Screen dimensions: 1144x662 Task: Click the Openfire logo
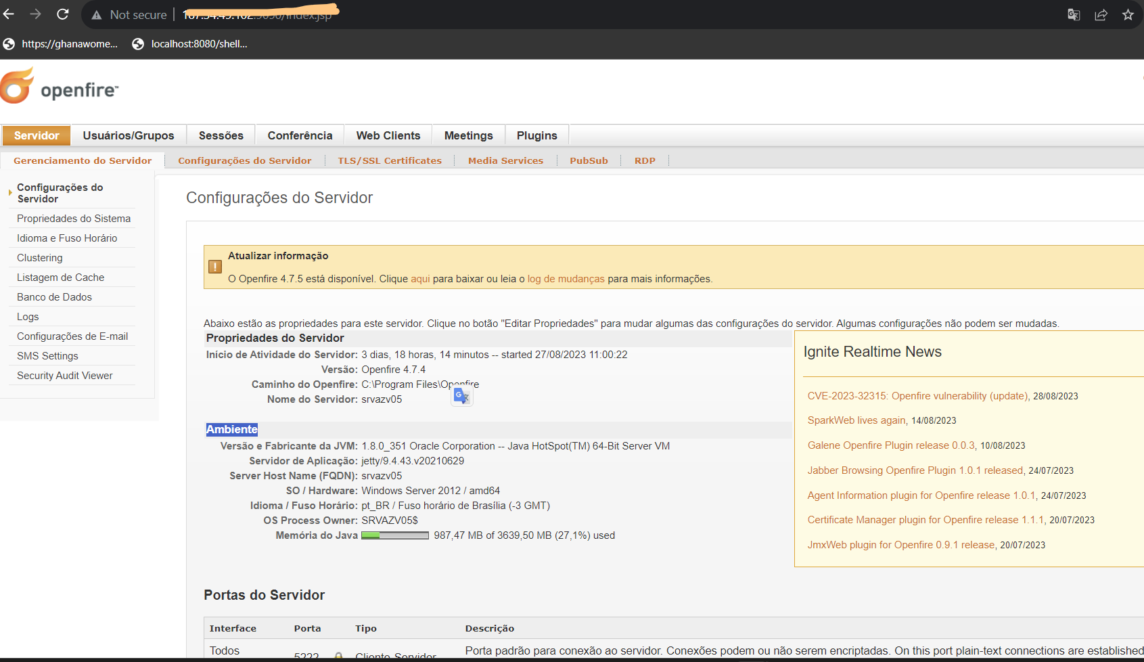coord(60,86)
